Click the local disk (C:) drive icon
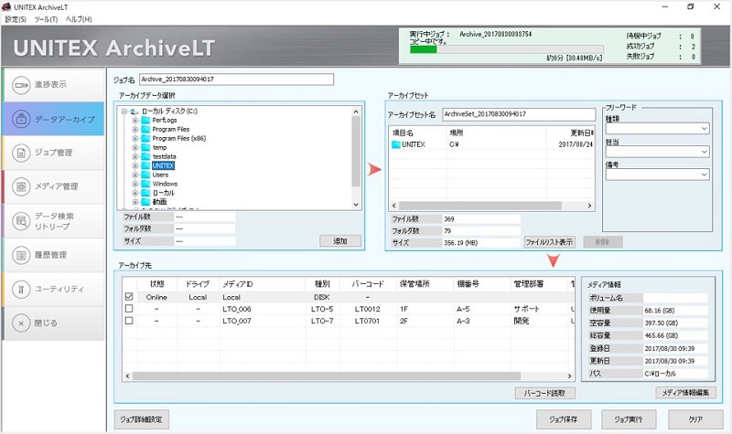The width and height of the screenshot is (732, 434). point(135,111)
